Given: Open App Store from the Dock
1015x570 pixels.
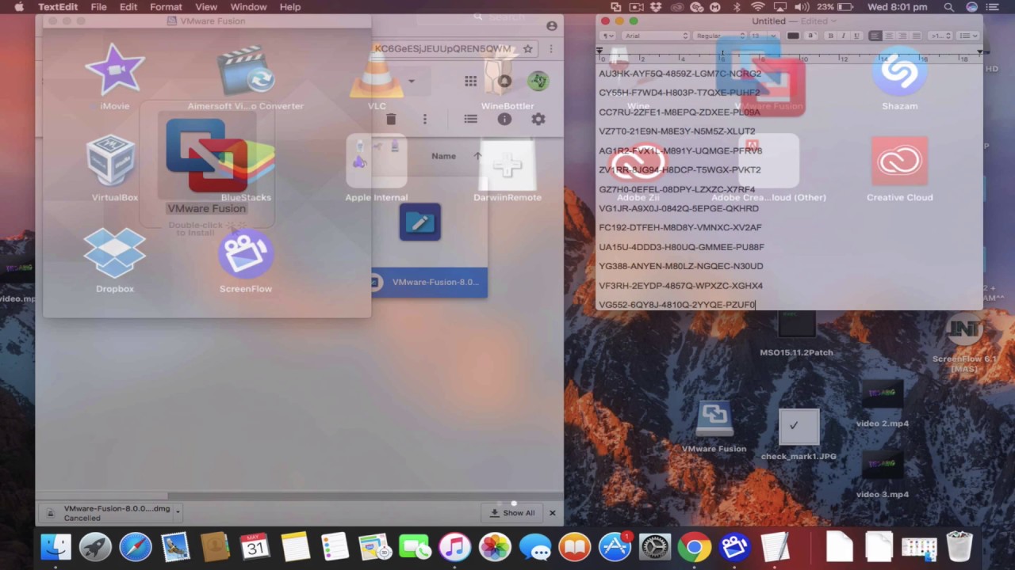Looking at the screenshot, I should point(615,547).
